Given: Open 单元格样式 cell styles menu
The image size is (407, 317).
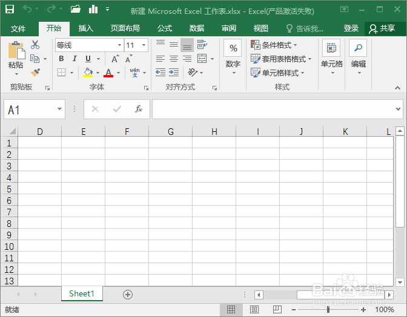Looking at the screenshot, I should (x=277, y=73).
